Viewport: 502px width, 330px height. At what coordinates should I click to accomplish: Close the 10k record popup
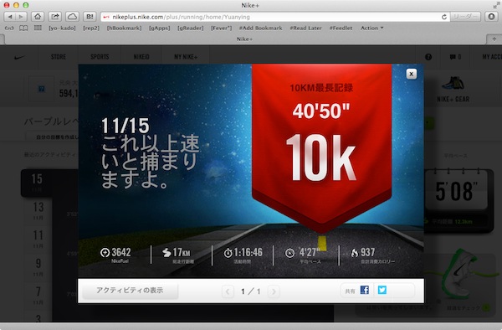[412, 74]
